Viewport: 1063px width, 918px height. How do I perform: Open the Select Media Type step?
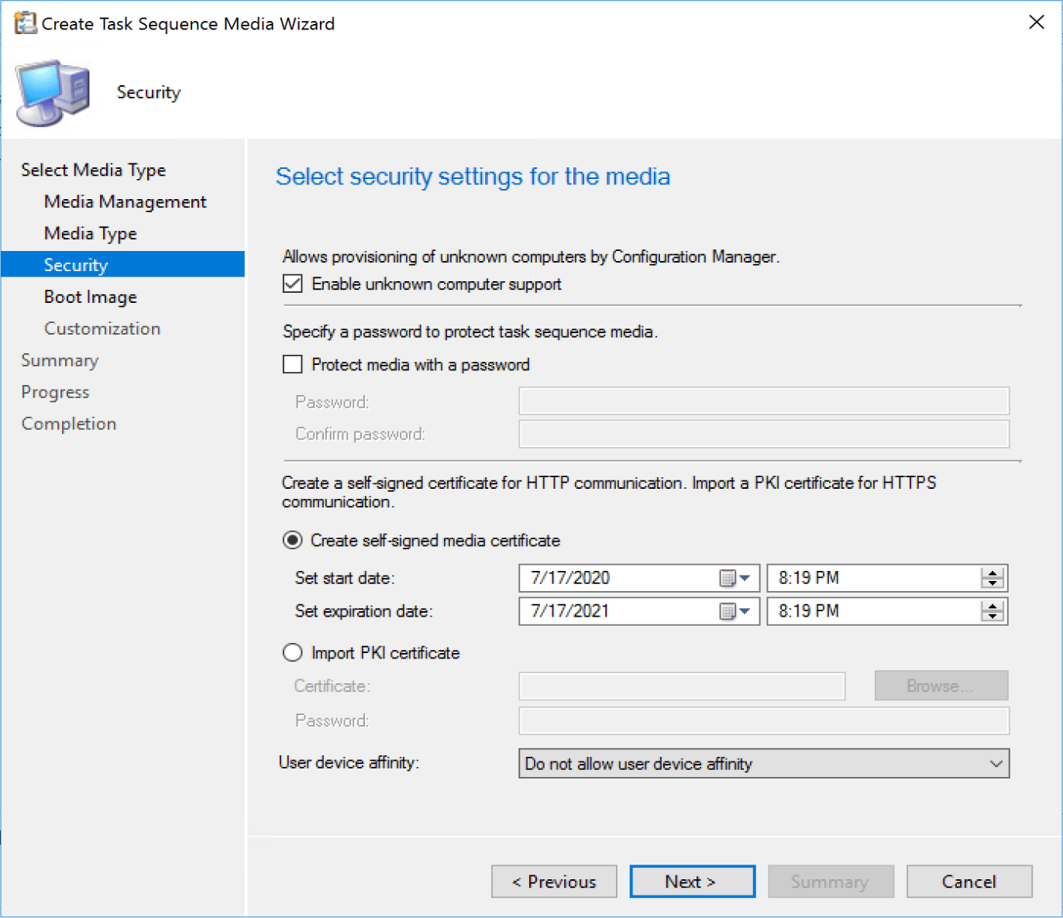pyautogui.click(x=93, y=170)
